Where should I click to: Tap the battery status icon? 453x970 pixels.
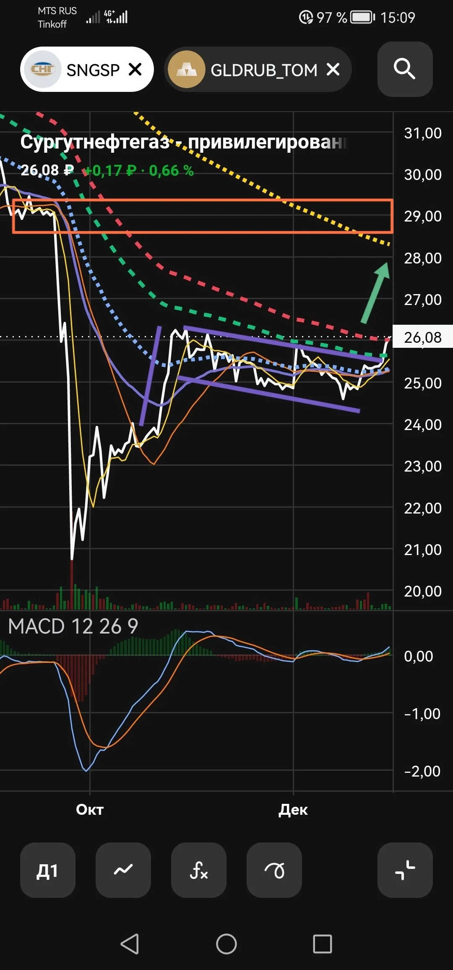point(363,17)
